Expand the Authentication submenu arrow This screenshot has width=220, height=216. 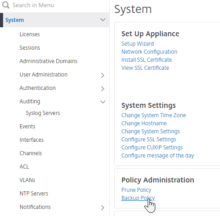(x=103, y=89)
